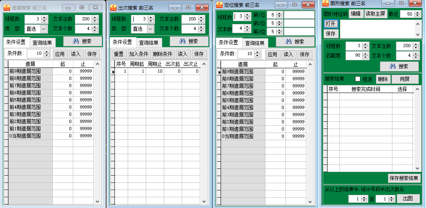Viewport: 426px width, 208px height.
Task: Click 第3位 spinner in 定位搜索 window
Action: [x=279, y=32]
